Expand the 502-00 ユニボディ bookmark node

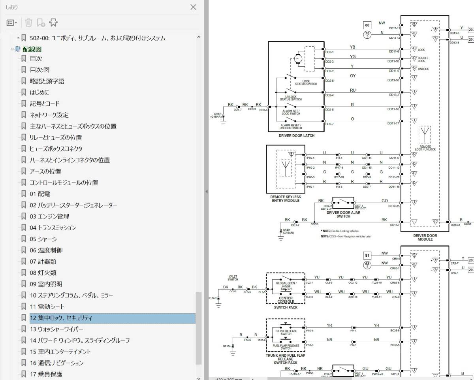tap(18, 38)
